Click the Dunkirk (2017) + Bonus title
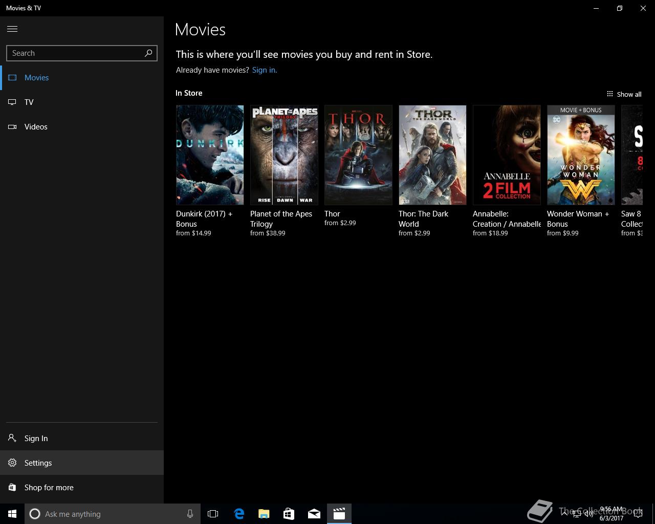This screenshot has height=524, width=655. pyautogui.click(x=204, y=219)
